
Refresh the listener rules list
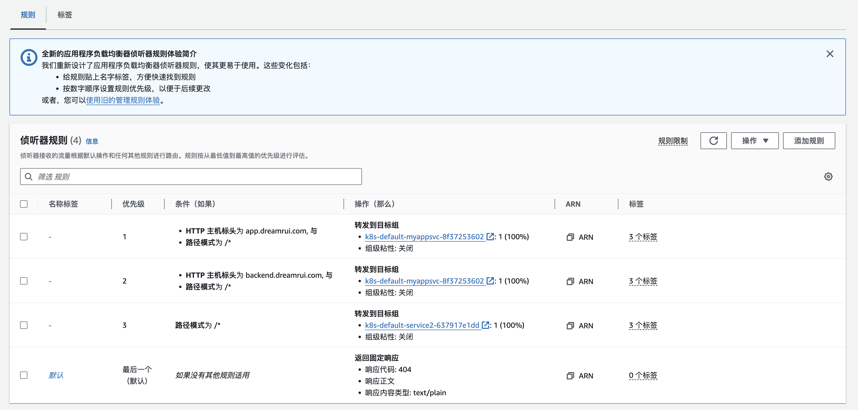click(x=713, y=141)
